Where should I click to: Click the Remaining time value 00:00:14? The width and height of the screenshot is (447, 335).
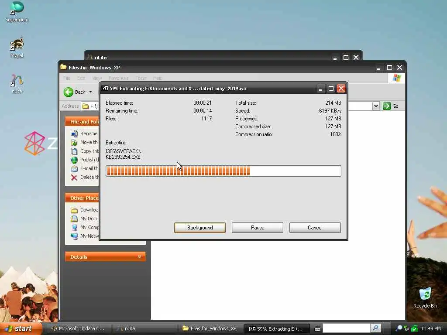pyautogui.click(x=203, y=111)
